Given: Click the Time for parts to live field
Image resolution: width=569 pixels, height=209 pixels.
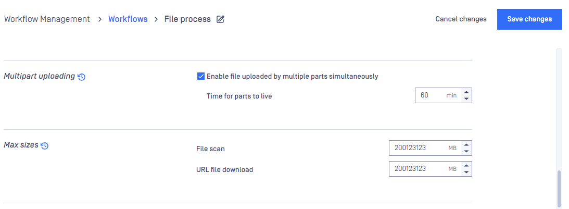Looking at the screenshot, I should 438,95.
